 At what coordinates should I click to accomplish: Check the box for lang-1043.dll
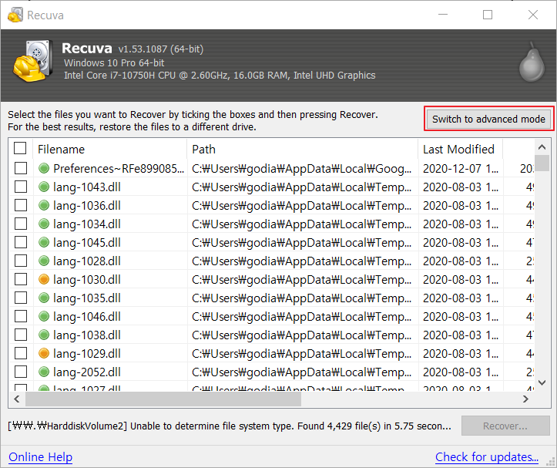21,187
